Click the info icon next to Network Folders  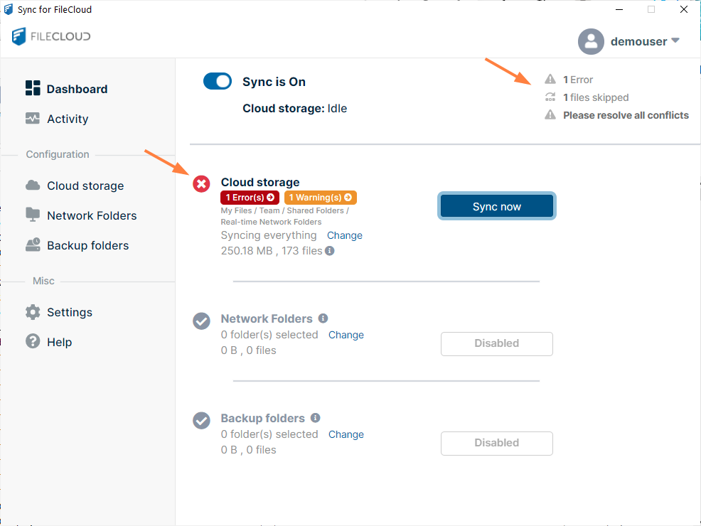click(323, 318)
